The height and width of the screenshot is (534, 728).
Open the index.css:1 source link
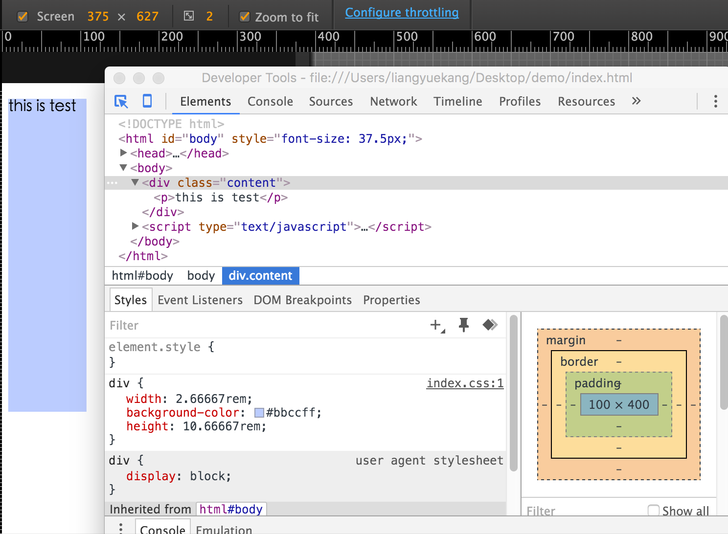click(x=465, y=383)
